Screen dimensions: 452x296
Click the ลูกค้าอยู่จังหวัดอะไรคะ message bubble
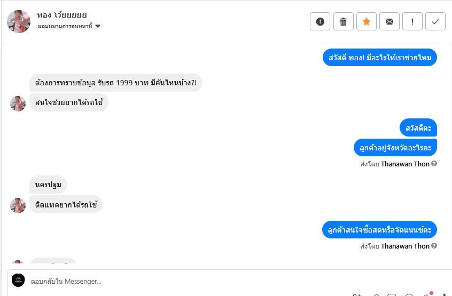[395, 147]
